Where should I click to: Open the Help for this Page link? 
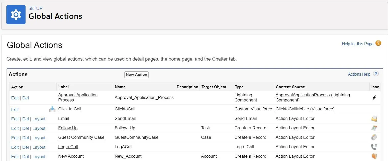tap(358, 44)
